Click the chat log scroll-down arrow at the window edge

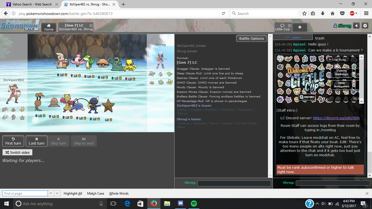pyautogui.click(x=370, y=176)
